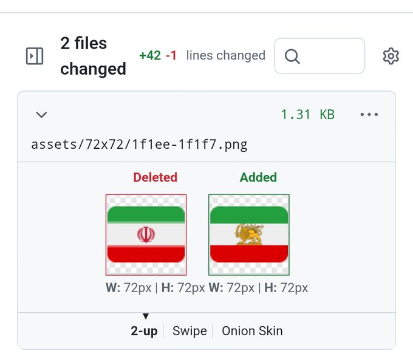The image size is (413, 362).
Task: Open the three-dot file options menu
Action: tap(369, 115)
